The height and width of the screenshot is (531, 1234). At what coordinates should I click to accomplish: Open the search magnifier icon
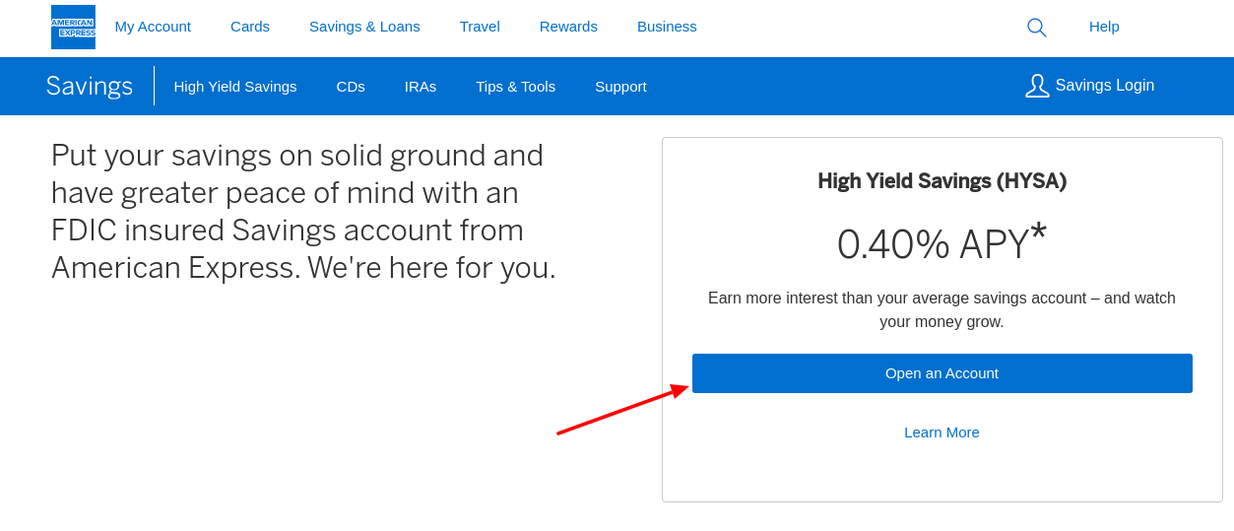pos(1036,28)
